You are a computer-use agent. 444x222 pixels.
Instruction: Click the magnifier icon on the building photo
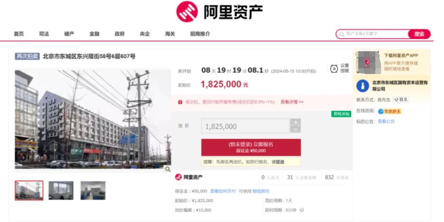pos(168,169)
